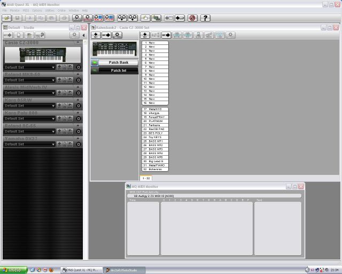Click the Save disk icon in the main toolbar
Image resolution: width=342 pixels, height=274 pixels.
click(17, 18)
